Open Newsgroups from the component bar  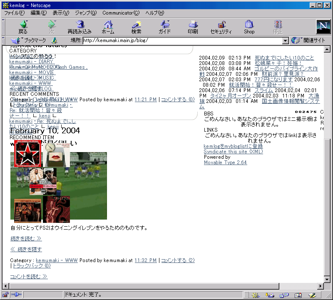click(x=284, y=295)
